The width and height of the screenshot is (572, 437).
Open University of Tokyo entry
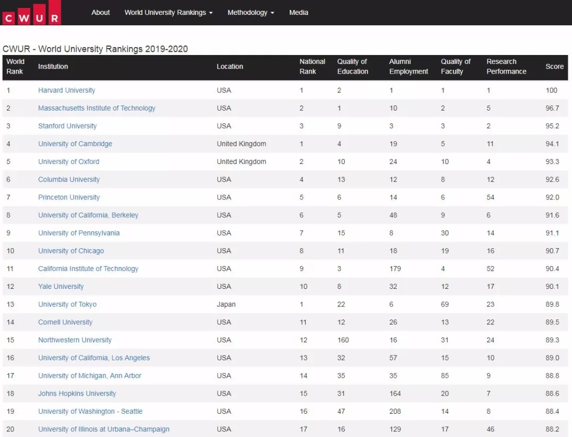tap(67, 305)
